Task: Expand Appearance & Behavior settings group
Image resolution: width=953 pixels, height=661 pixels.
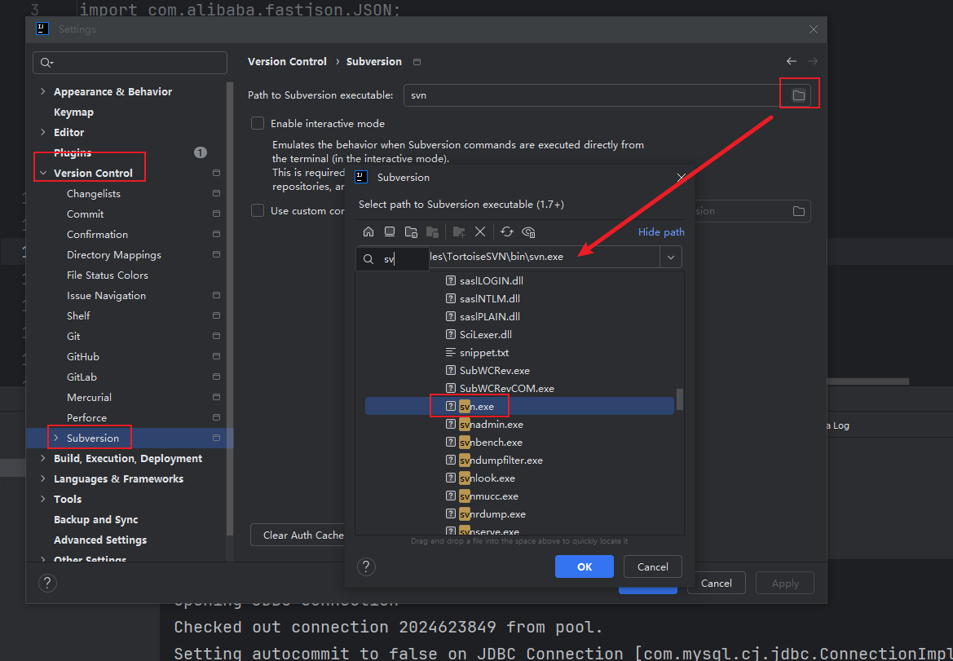Action: pos(42,92)
